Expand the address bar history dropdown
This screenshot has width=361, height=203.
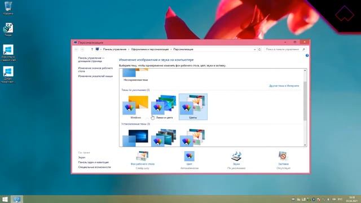pyautogui.click(x=254, y=50)
